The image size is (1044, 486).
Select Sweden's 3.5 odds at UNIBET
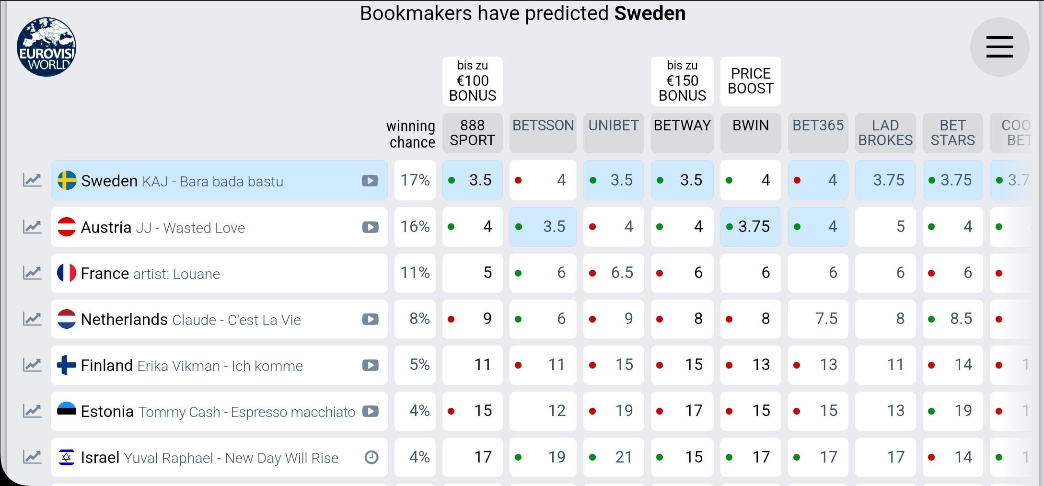pos(614,180)
